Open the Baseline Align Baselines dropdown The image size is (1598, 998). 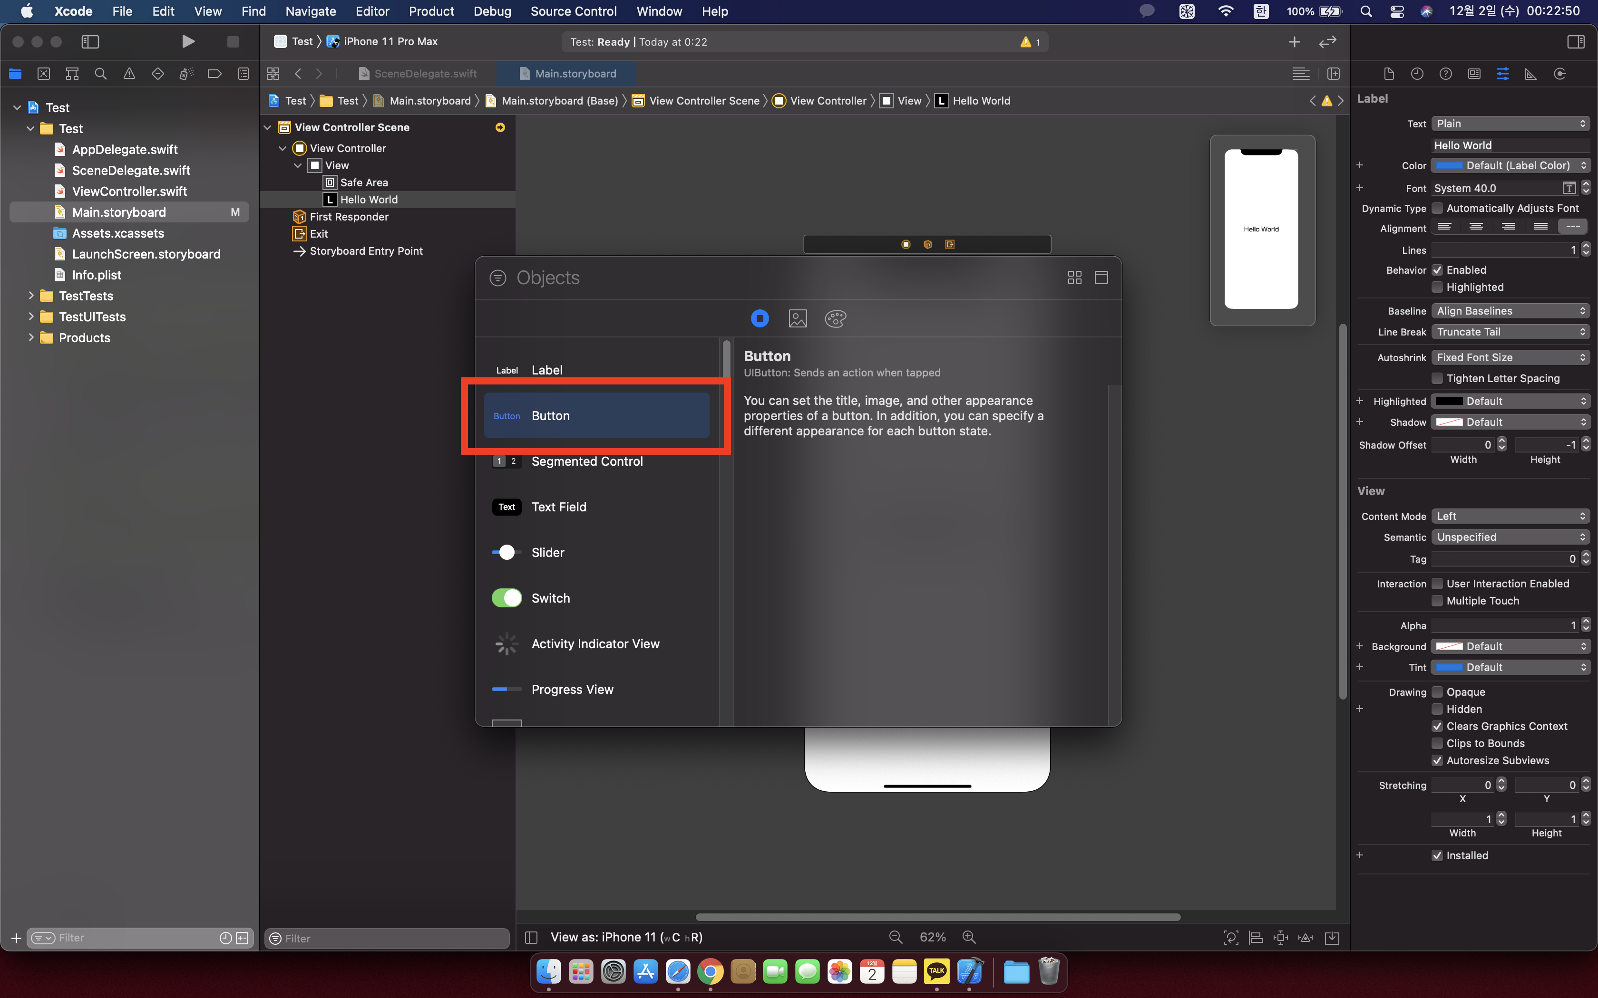pos(1510,311)
